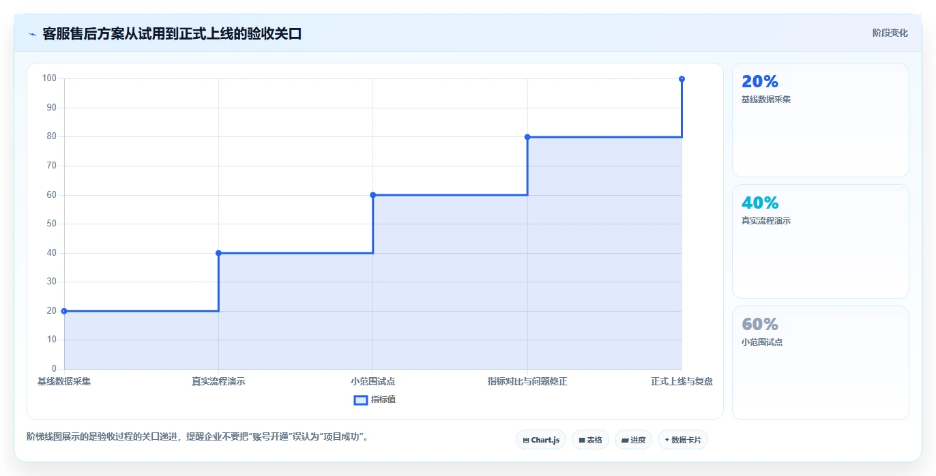Click the y-axis tick 0
This screenshot has width=936, height=476.
pyautogui.click(x=54, y=369)
